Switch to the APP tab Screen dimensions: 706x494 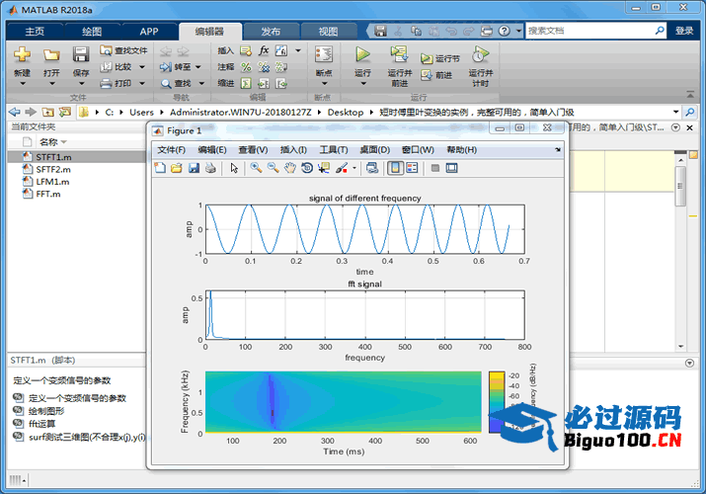pyautogui.click(x=148, y=31)
